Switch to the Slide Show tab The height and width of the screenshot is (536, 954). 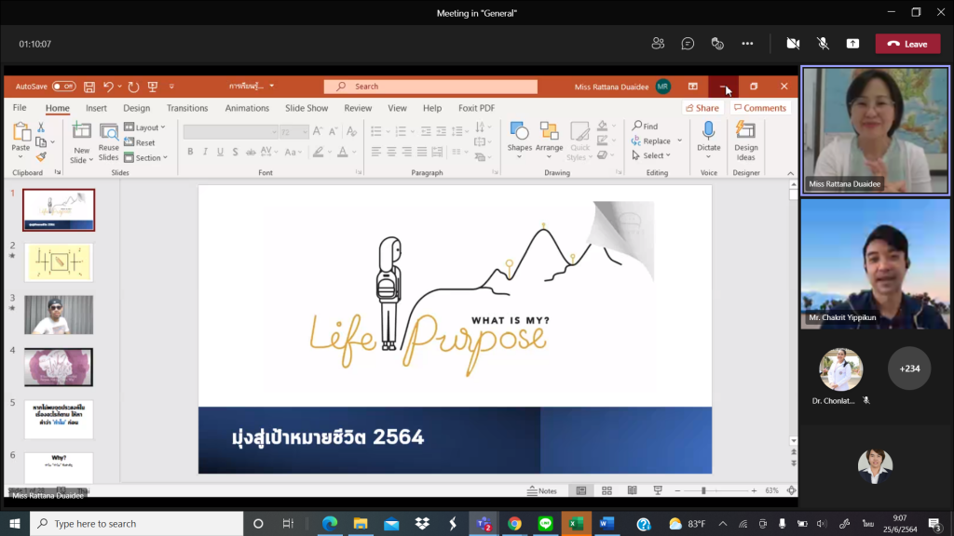pyautogui.click(x=307, y=108)
